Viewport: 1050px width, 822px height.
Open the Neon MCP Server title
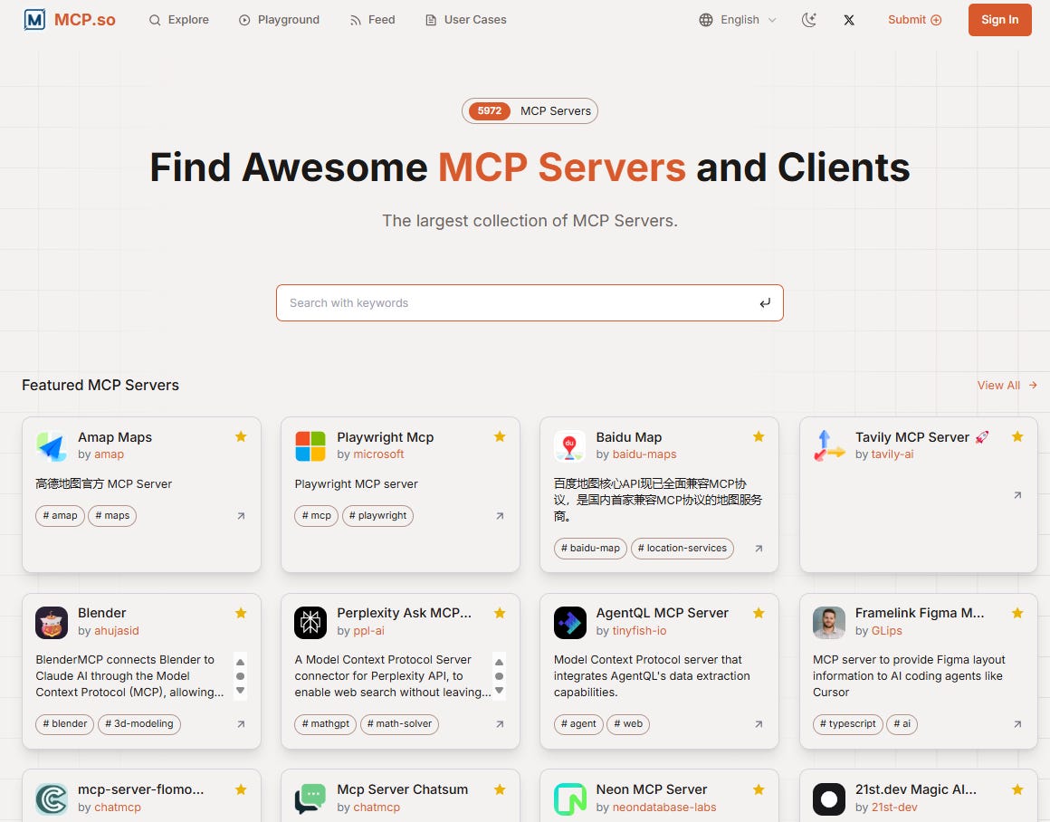pos(652,789)
